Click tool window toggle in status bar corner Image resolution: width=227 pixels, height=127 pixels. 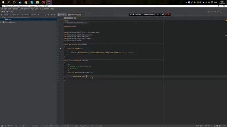pos(2,126)
